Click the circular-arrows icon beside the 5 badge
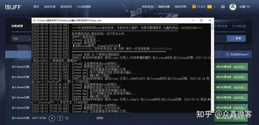This screenshot has height=125, width=259. coord(67,118)
